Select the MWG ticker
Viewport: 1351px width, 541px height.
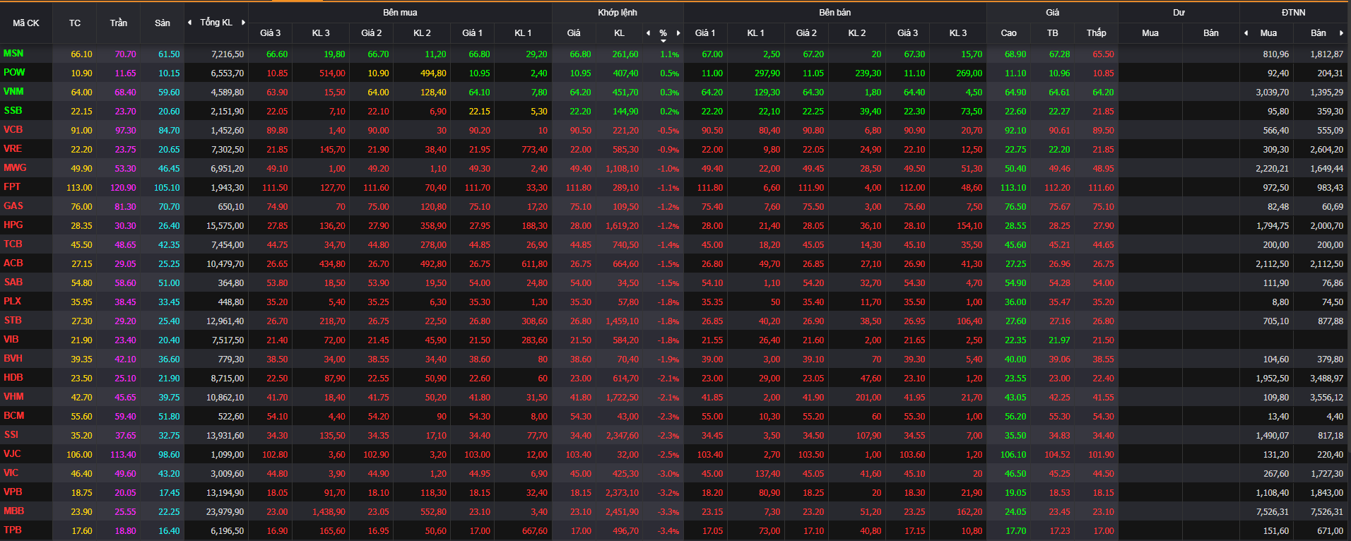click(15, 168)
